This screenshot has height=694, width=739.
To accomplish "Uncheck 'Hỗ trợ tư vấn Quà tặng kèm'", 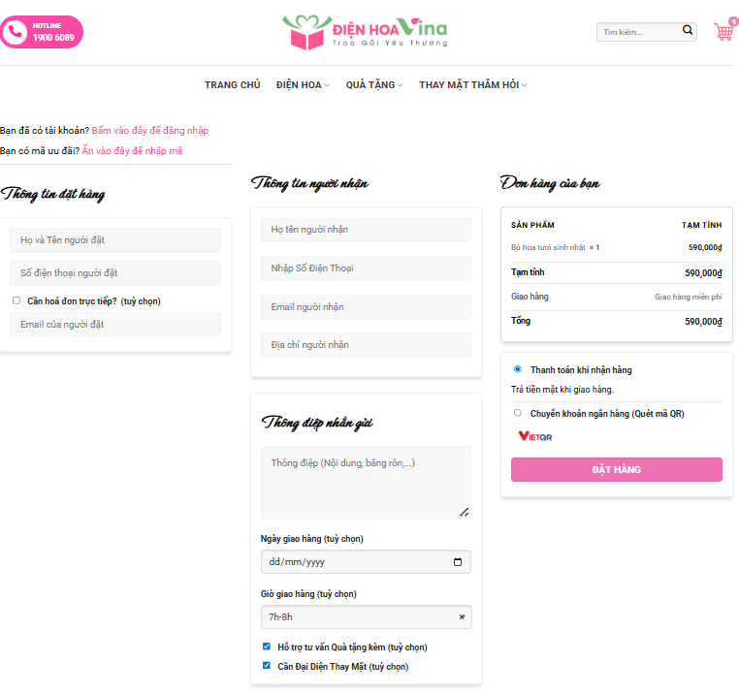I will [x=267, y=647].
